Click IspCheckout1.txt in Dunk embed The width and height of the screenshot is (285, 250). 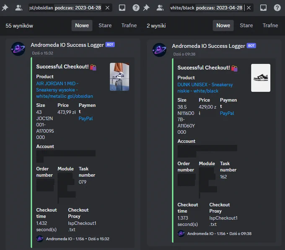pos(223,221)
